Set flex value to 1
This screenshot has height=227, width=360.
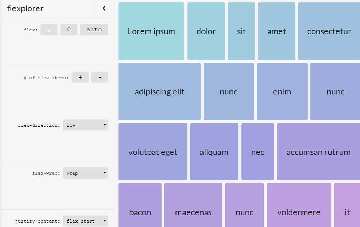(49, 30)
